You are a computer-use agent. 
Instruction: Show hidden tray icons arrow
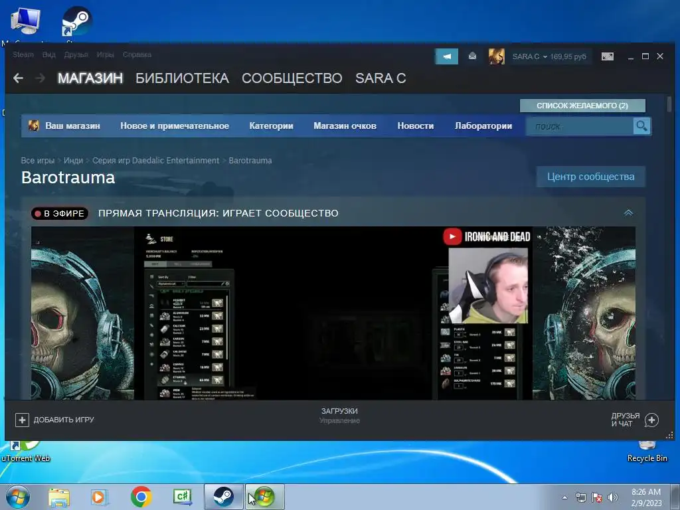coord(564,497)
